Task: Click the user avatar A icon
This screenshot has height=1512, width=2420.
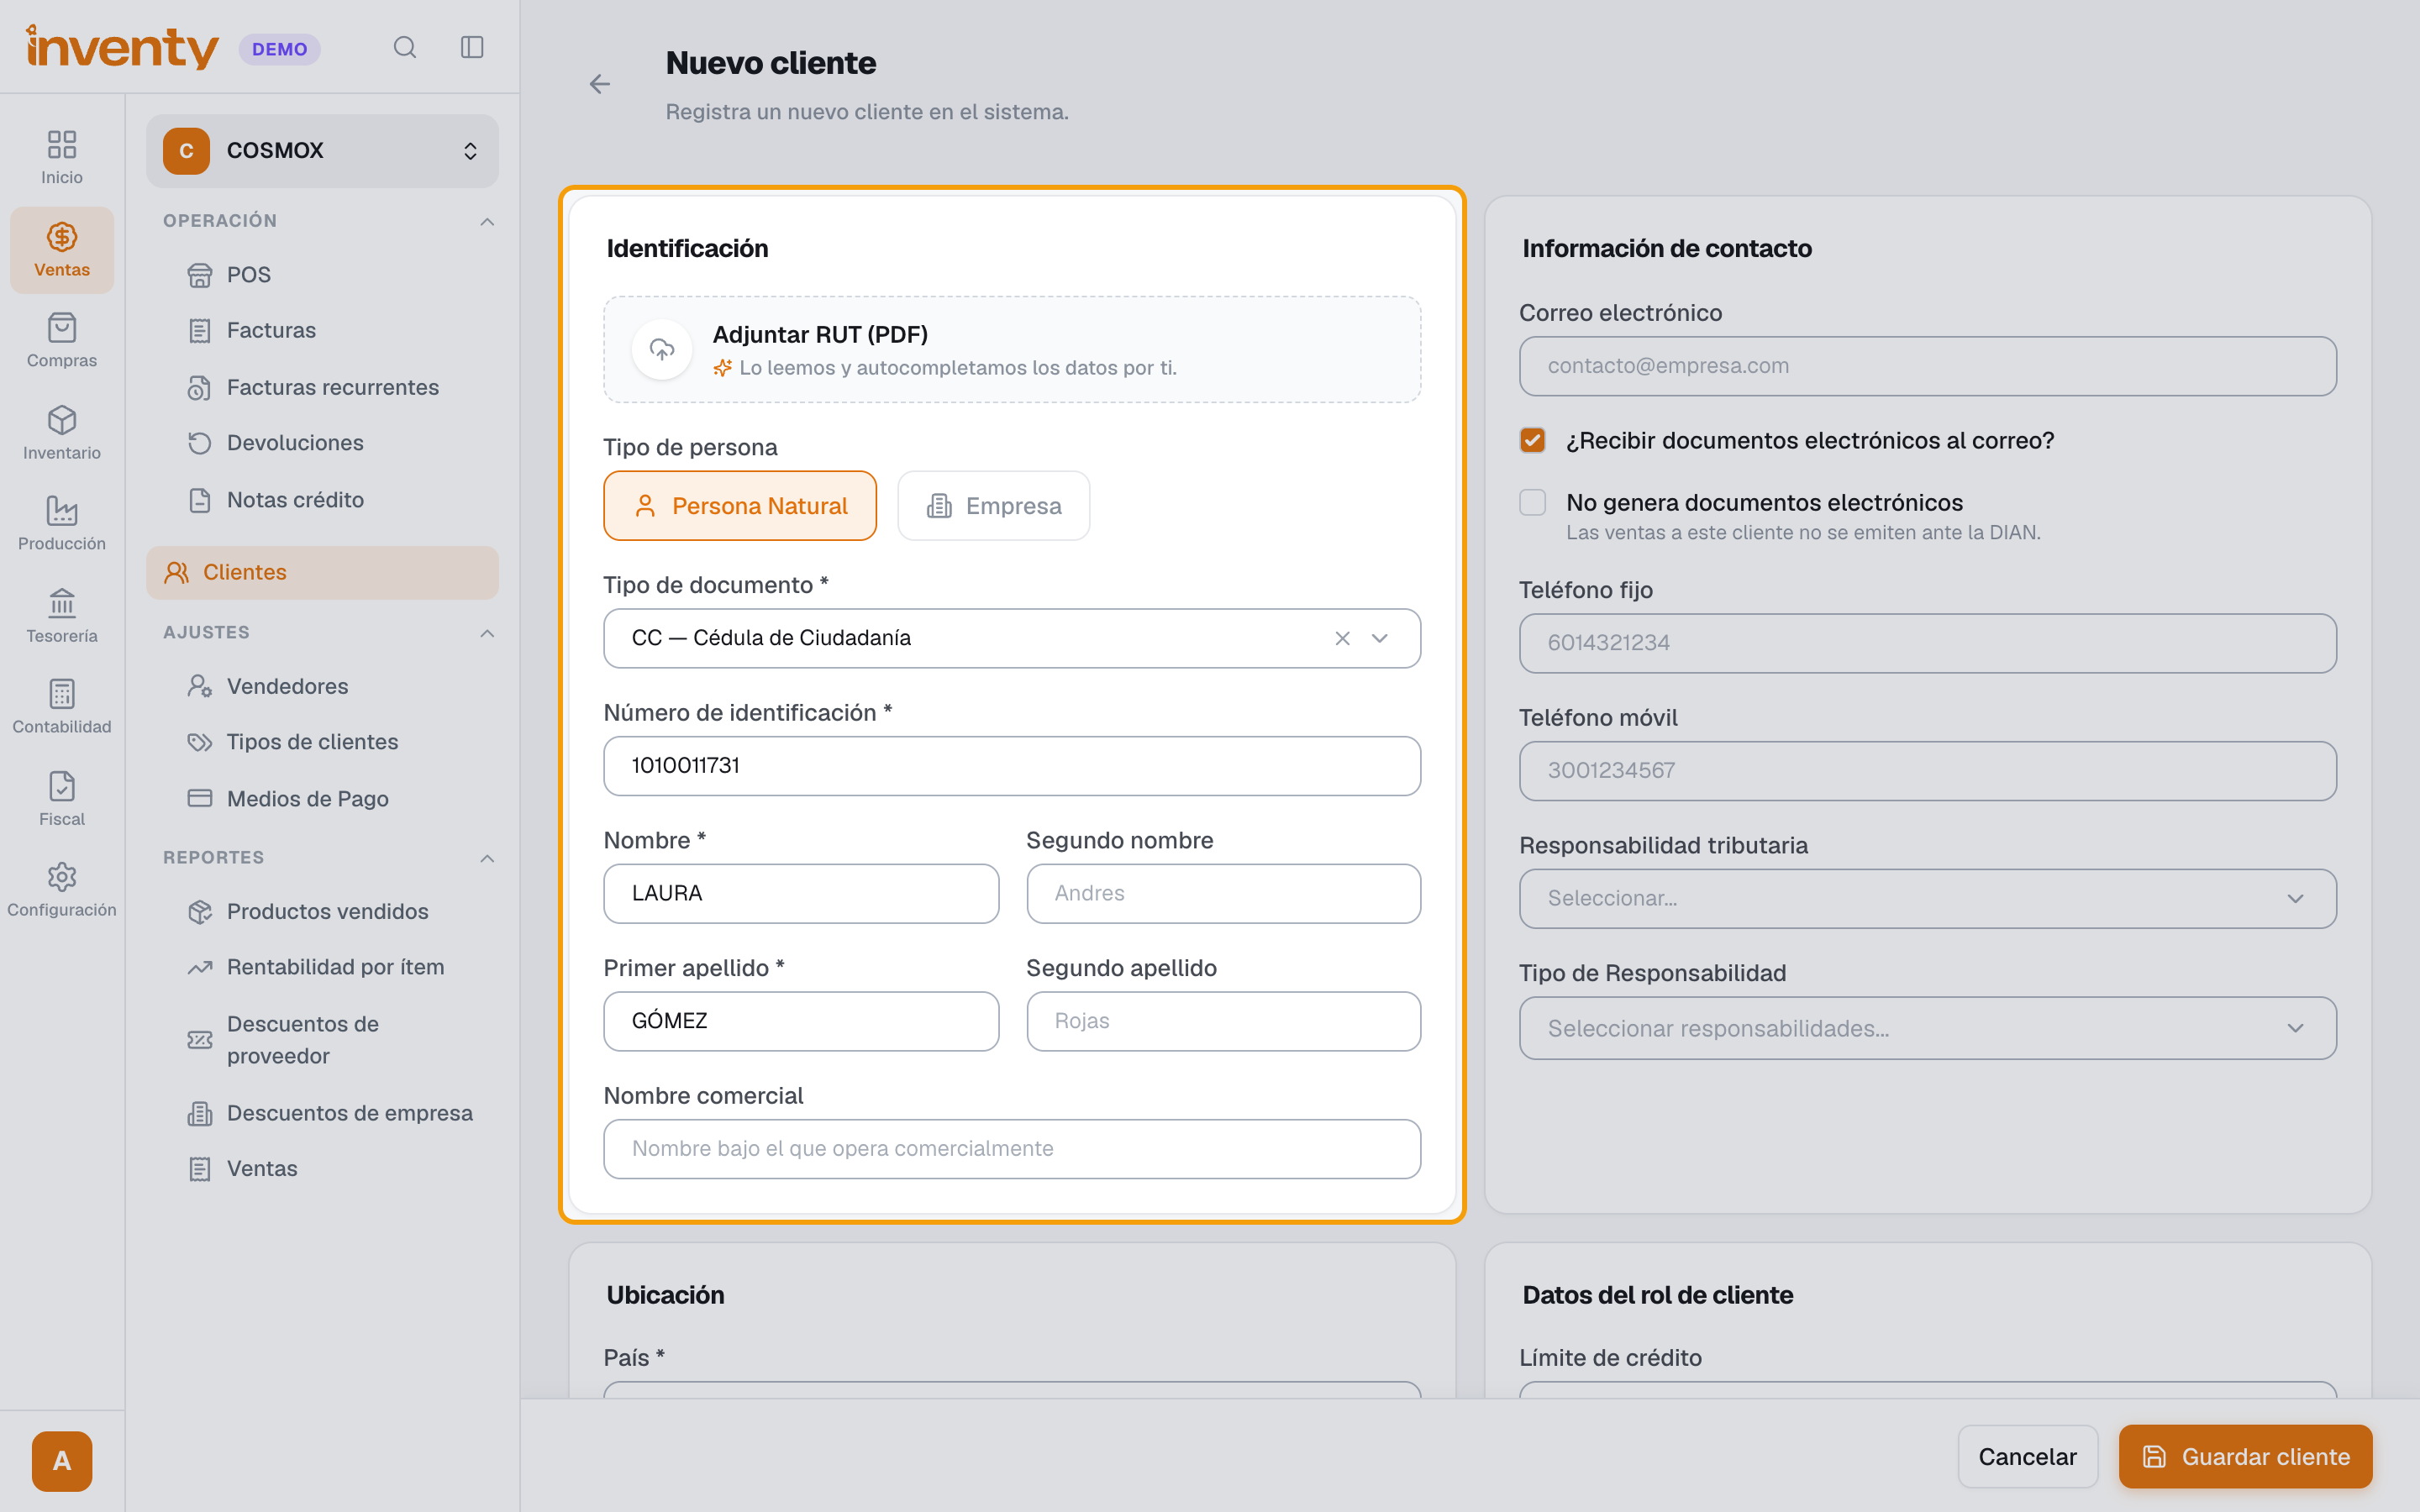Action: coord(62,1461)
